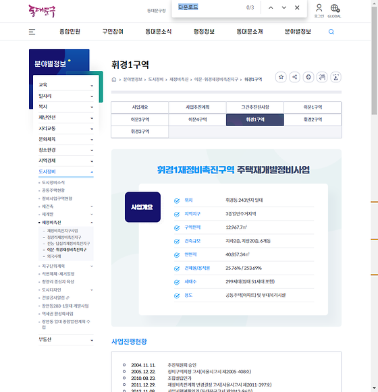Expand the 부동산 sidebar section
The width and height of the screenshot is (378, 392).
point(66,340)
